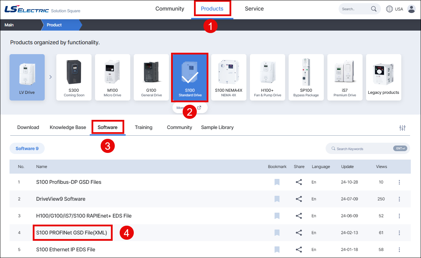Image resolution: width=421 pixels, height=258 pixels.
Task: Open the S100 PROFINet GSD File(XML) link
Action: click(x=72, y=233)
